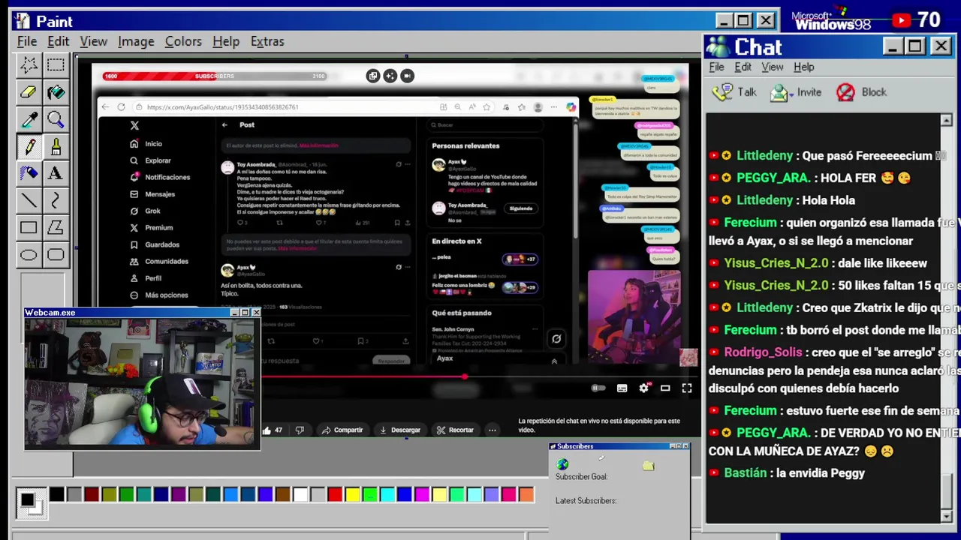Viewport: 961px width, 540px height.
Task: Open video more-options ellipsis button
Action: point(492,430)
